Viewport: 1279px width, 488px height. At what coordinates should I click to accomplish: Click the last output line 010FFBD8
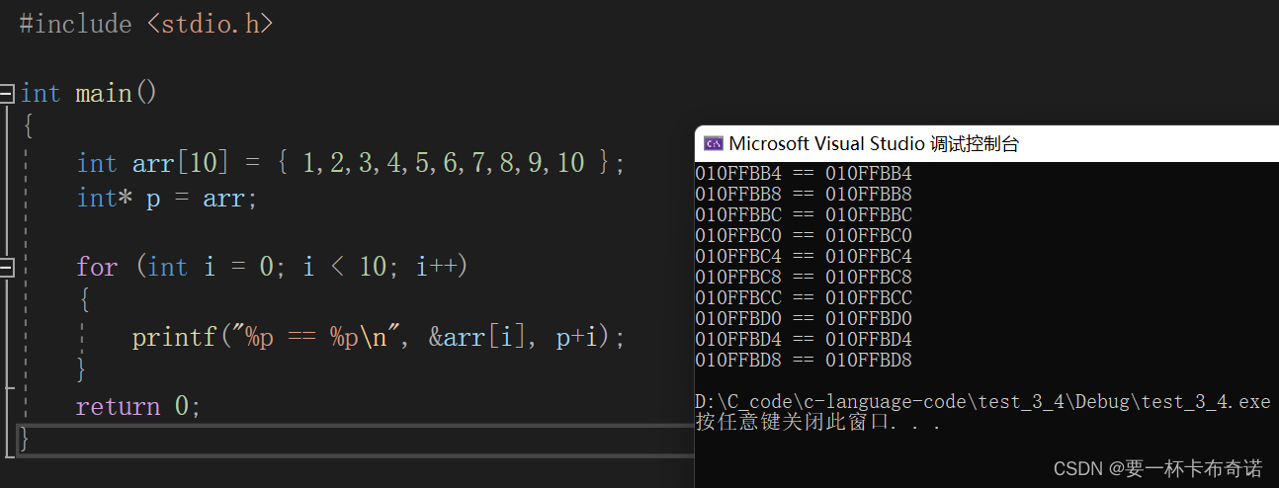[x=804, y=360]
